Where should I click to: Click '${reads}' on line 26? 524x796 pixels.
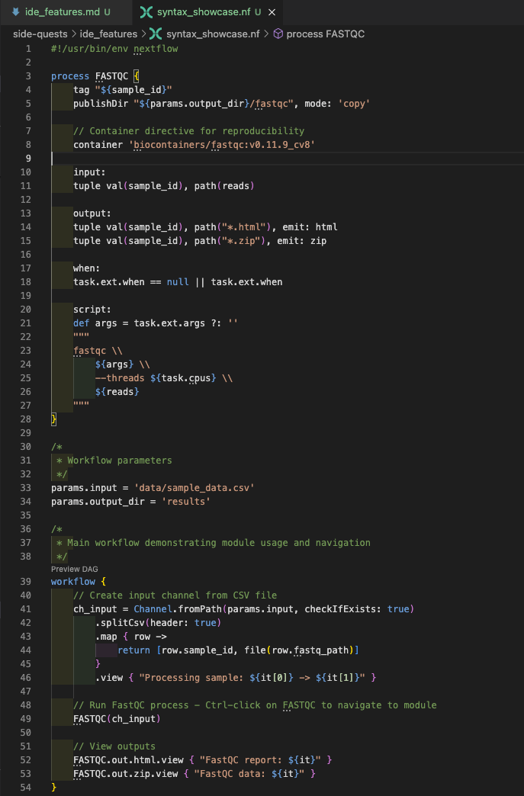tap(117, 392)
